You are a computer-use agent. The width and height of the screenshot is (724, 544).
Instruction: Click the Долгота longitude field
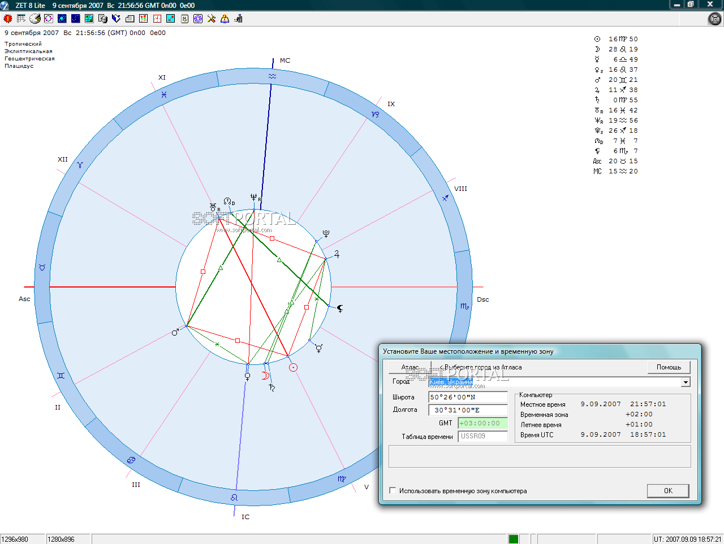coord(468,410)
